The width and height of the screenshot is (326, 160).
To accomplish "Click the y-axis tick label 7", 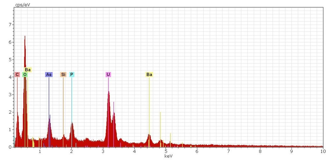I will (10, 24).
